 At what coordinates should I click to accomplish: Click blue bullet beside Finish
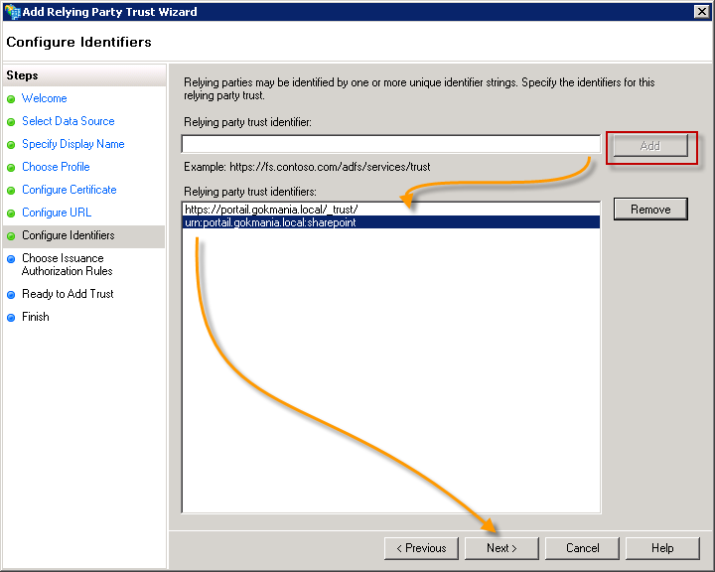pyautogui.click(x=11, y=318)
